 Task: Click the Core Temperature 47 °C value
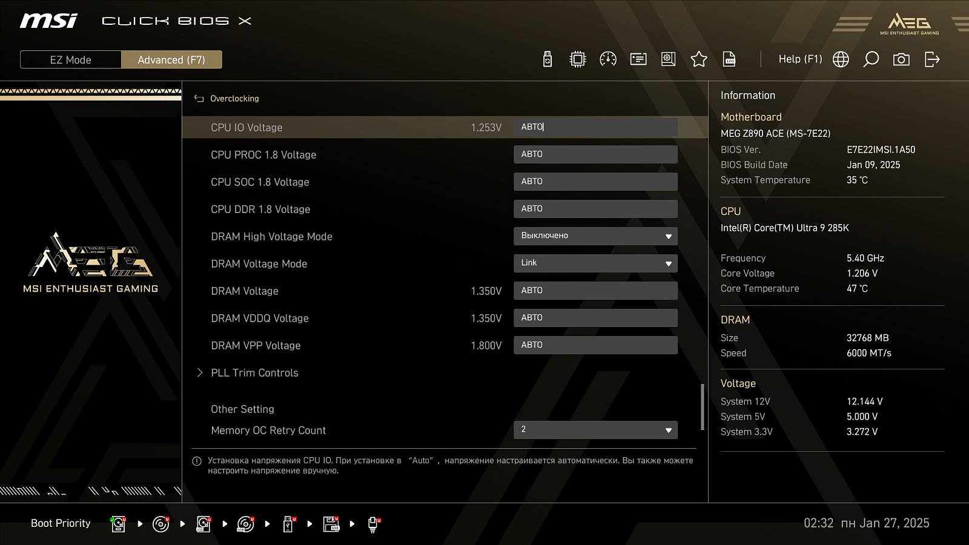[857, 289]
